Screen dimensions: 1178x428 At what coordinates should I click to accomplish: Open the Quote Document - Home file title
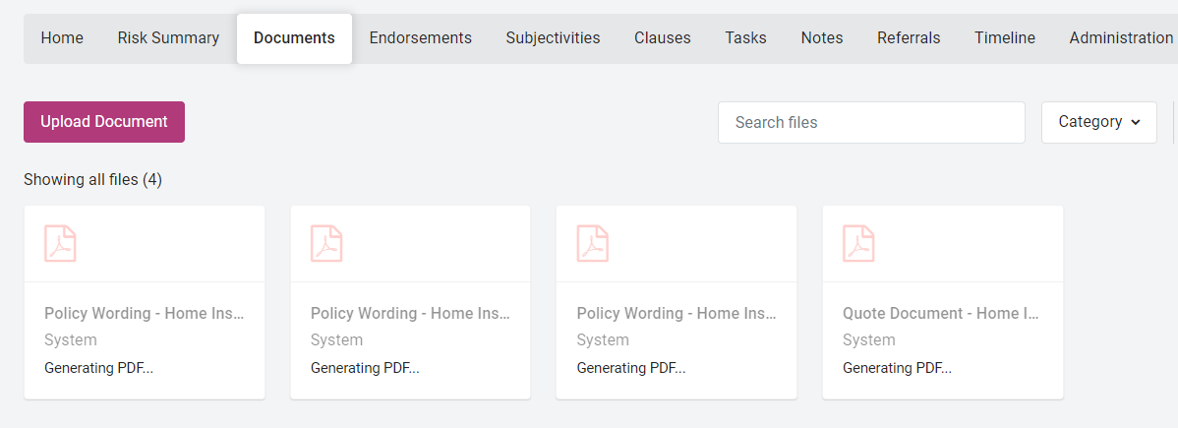[x=940, y=314]
